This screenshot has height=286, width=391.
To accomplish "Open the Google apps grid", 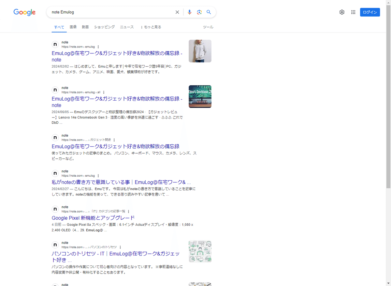I will tap(353, 12).
